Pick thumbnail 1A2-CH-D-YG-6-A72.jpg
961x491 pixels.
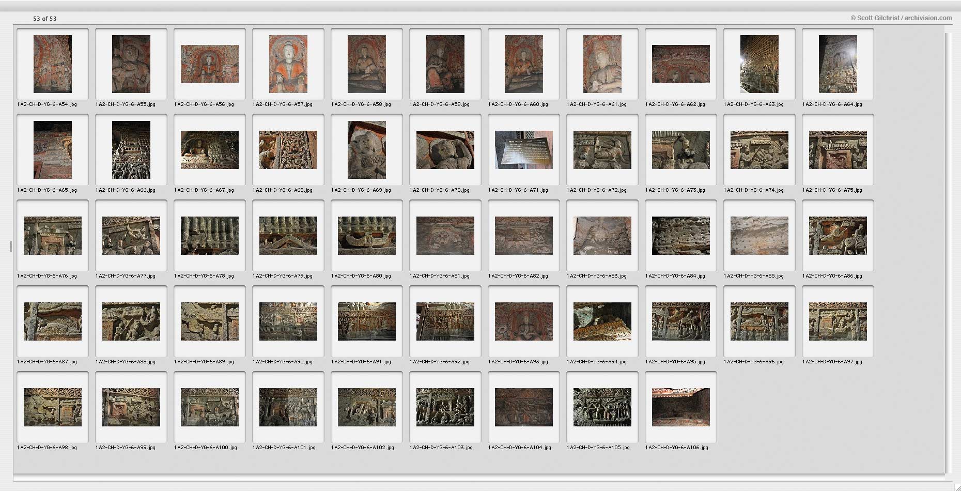(602, 150)
